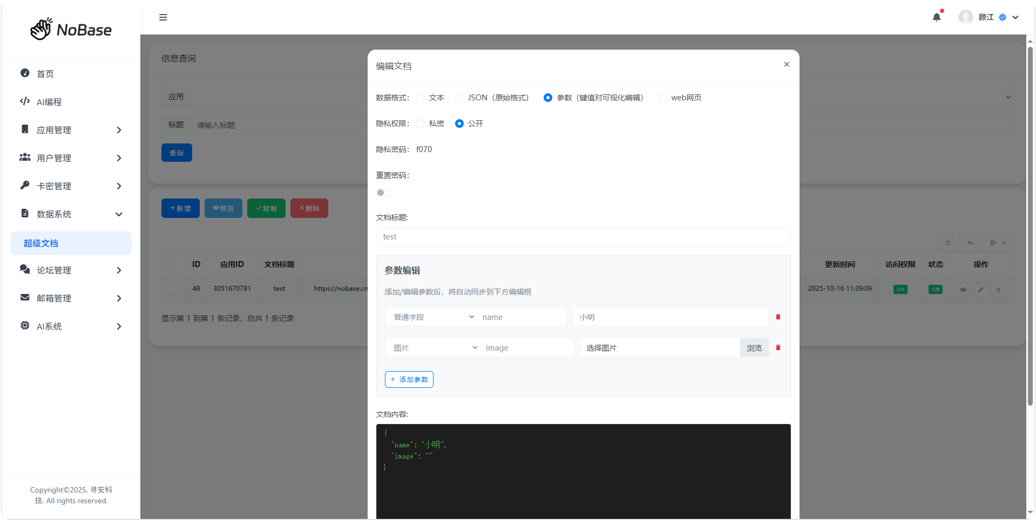The image size is (1036, 520).
Task: Open the notification bell
Action: pos(937,17)
